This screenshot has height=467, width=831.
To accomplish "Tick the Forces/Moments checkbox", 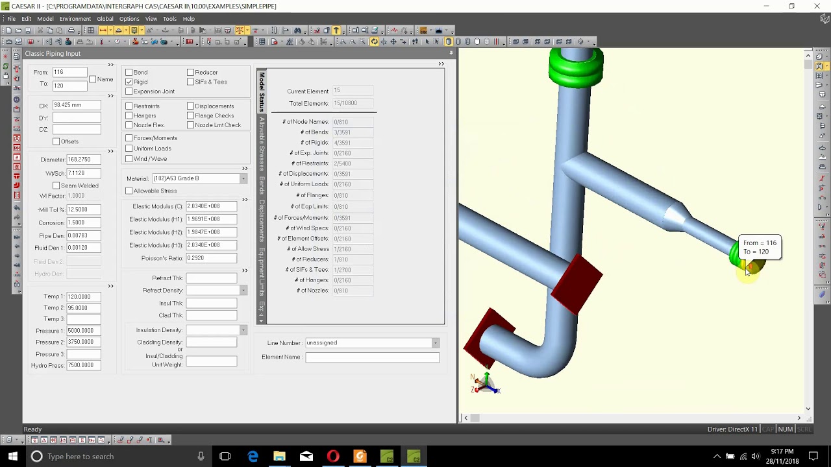I will pos(129,138).
